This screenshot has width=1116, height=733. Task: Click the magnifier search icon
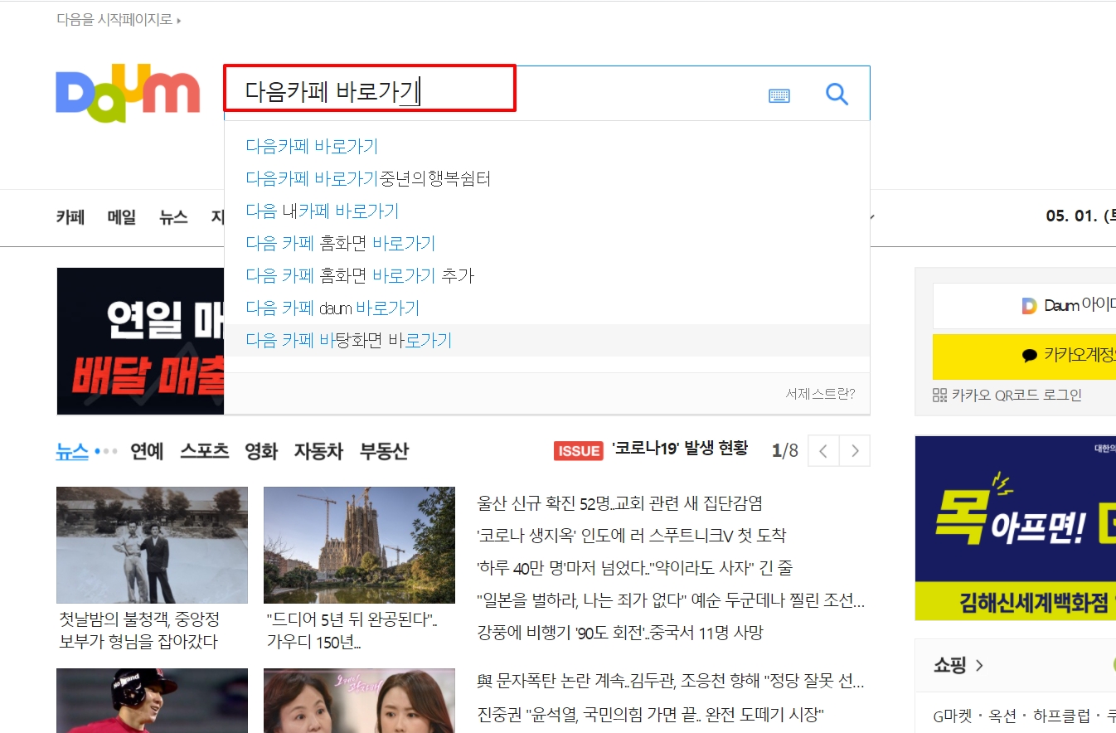tap(837, 95)
